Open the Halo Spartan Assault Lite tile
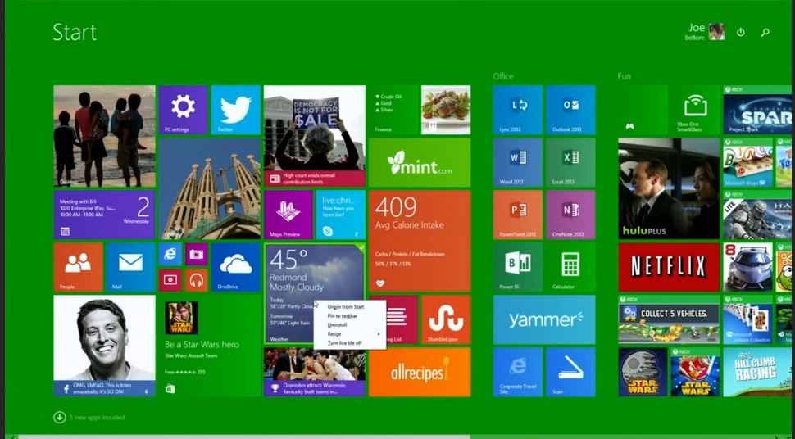The height and width of the screenshot is (439, 795). (758, 215)
